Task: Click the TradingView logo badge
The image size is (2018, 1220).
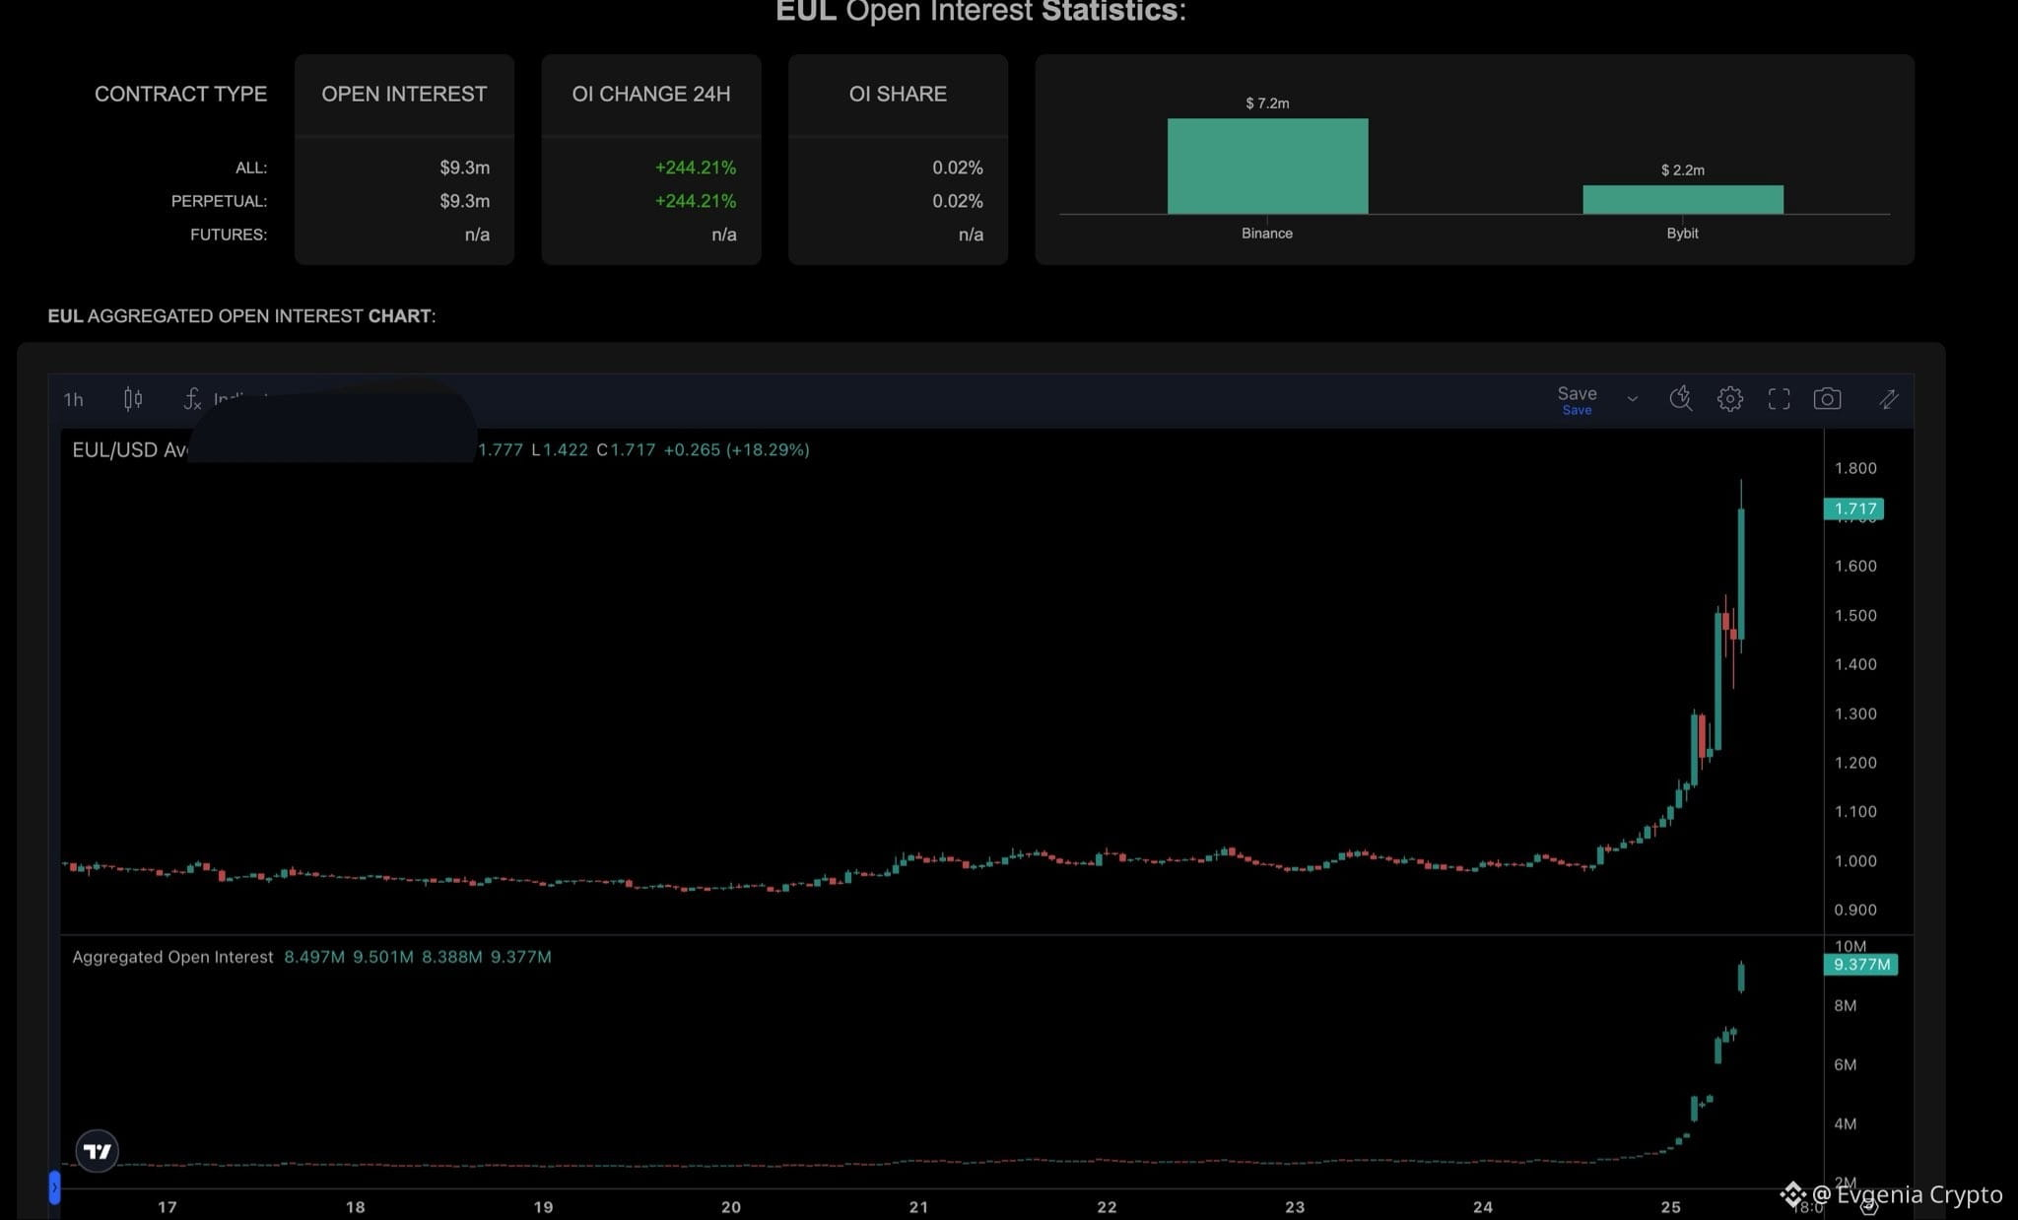Action: pyautogui.click(x=98, y=1150)
